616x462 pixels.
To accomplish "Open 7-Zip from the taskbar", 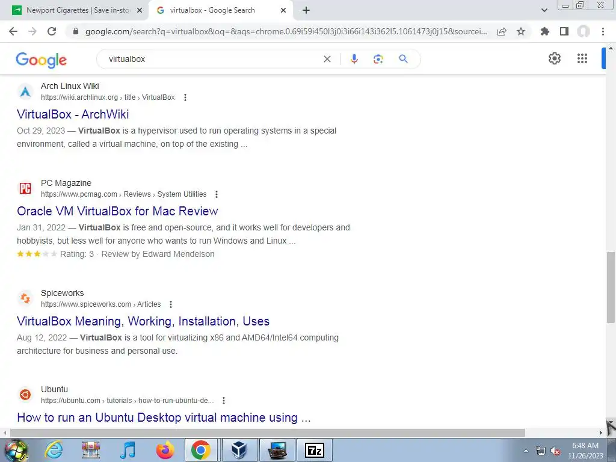I will (314, 450).
